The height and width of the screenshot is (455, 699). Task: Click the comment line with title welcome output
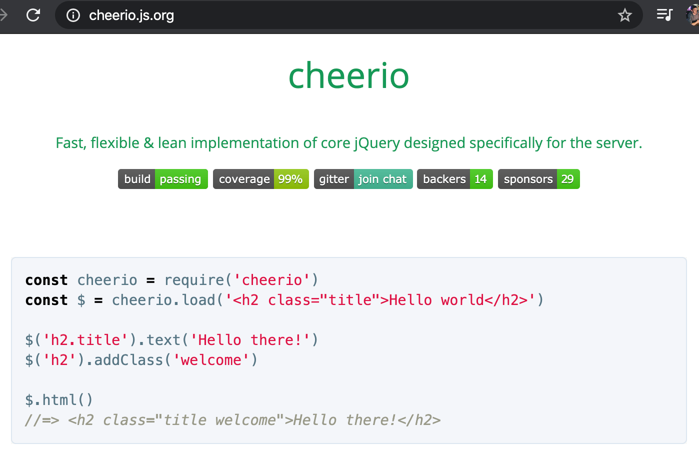[x=233, y=420]
